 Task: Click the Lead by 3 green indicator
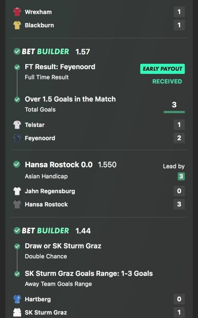(181, 176)
